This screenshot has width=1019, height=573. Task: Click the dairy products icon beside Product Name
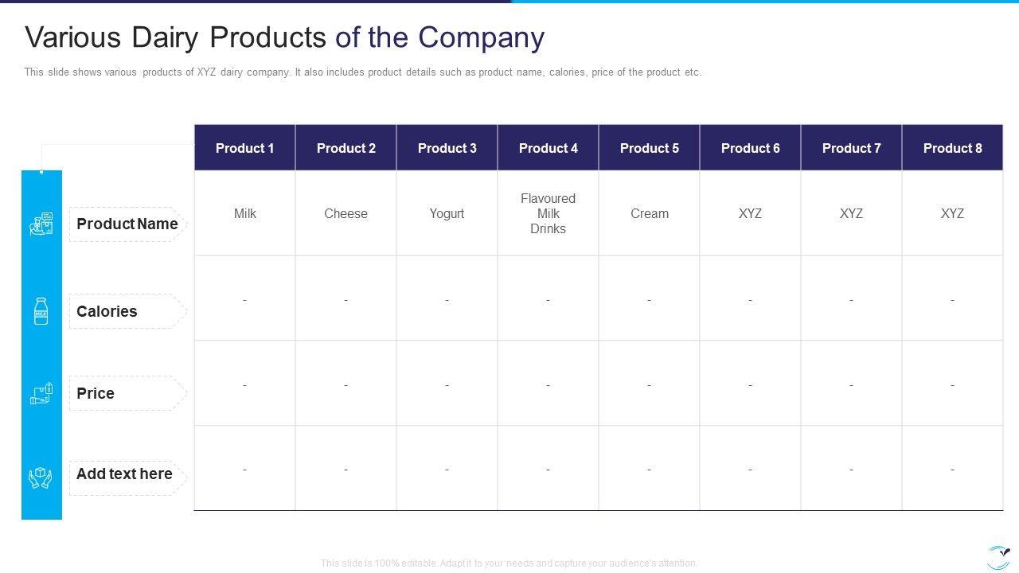41,224
